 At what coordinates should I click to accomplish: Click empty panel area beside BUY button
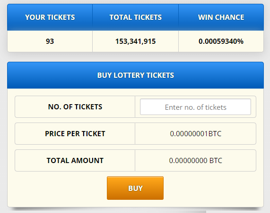pos(214,188)
